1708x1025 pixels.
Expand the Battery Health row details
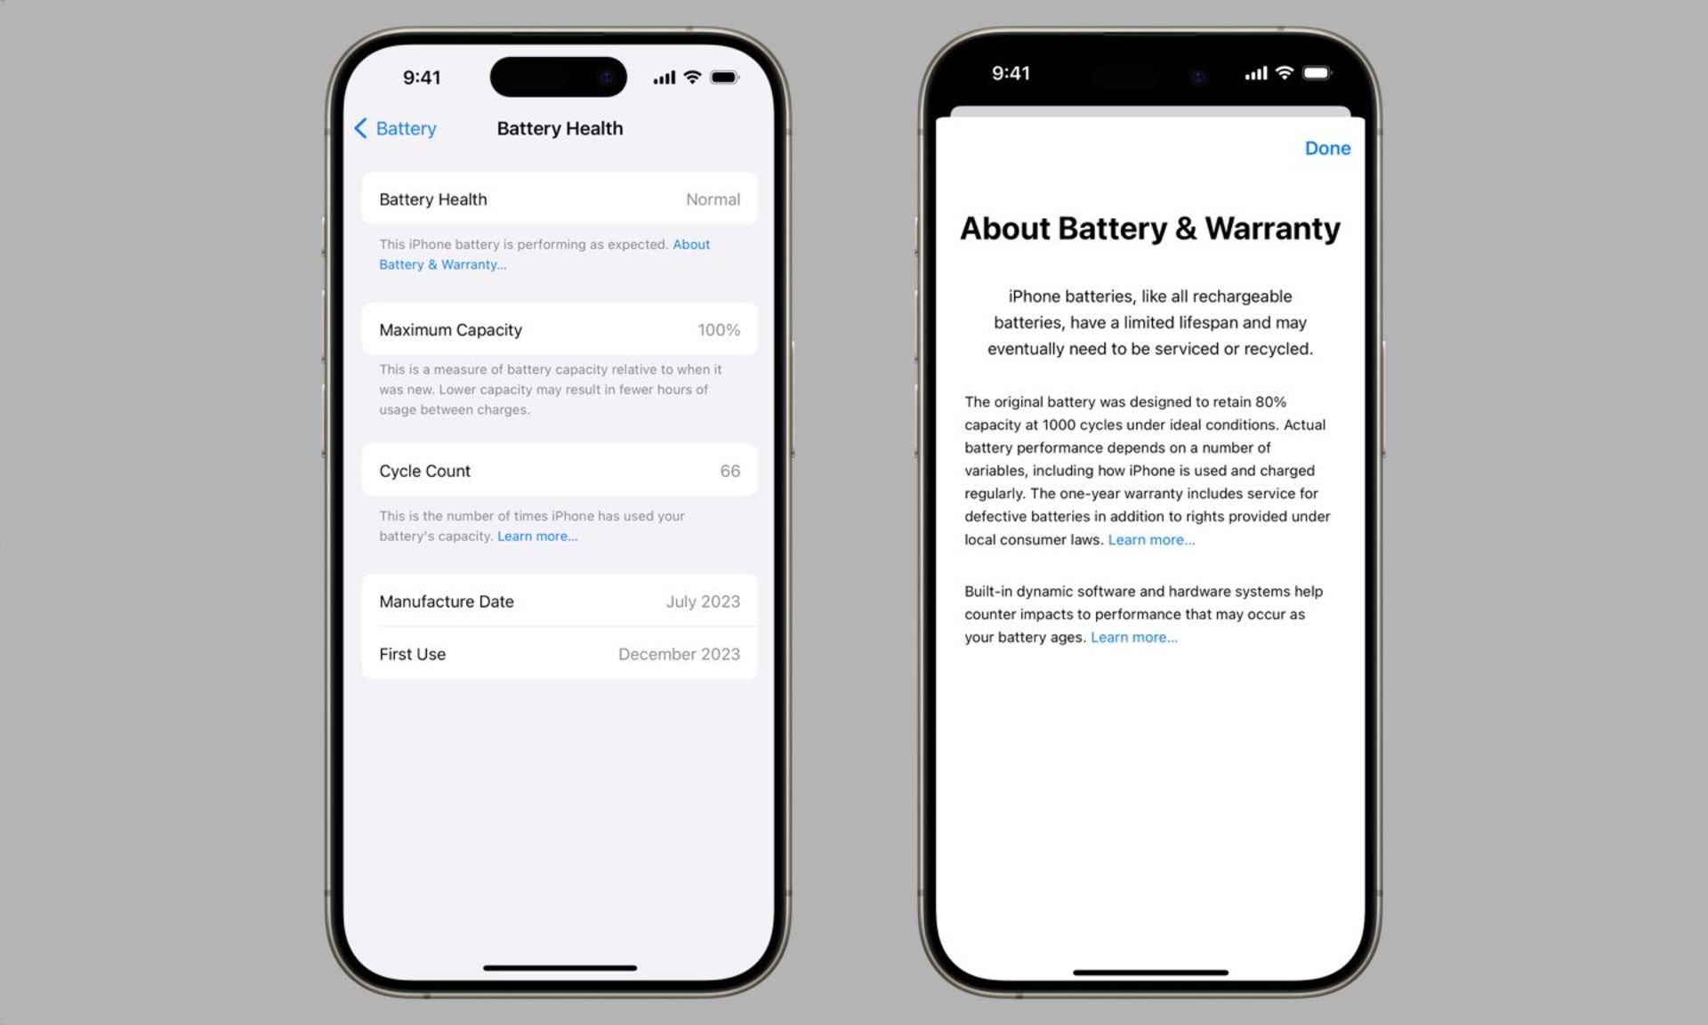click(559, 199)
